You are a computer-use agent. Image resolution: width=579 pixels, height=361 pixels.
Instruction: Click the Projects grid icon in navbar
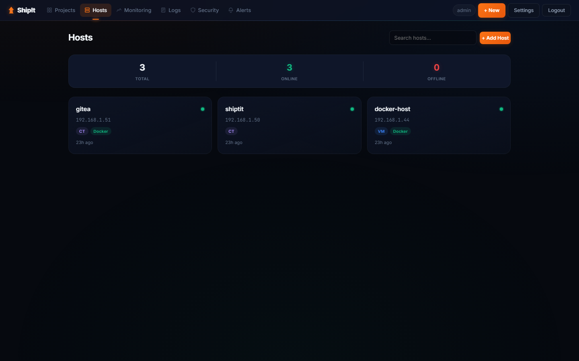click(49, 10)
